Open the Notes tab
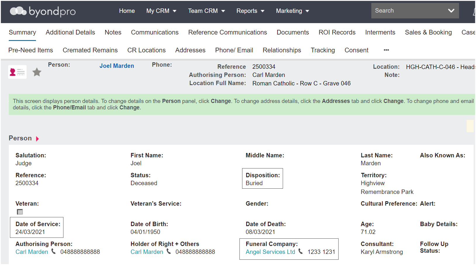 coord(113,32)
